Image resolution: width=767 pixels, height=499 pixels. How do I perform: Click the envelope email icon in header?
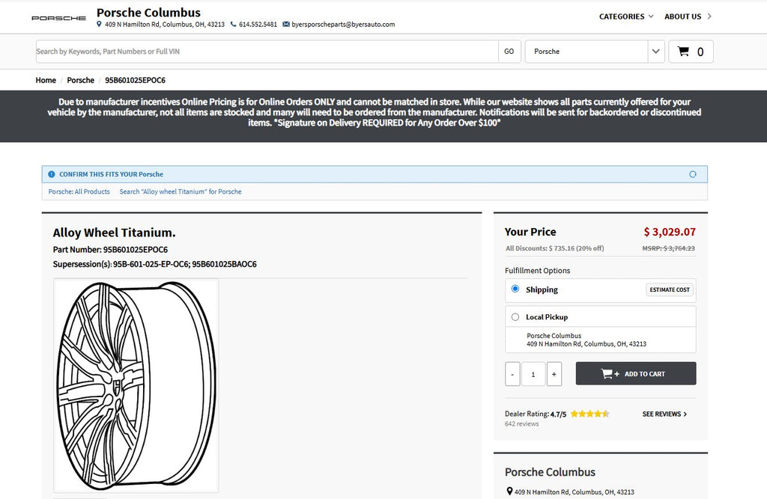pos(285,25)
